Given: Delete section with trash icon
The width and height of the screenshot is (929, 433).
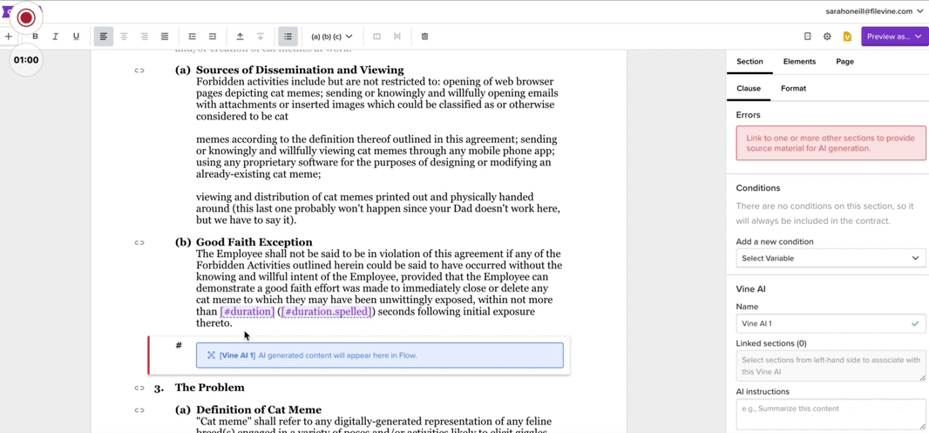Looking at the screenshot, I should click(424, 37).
